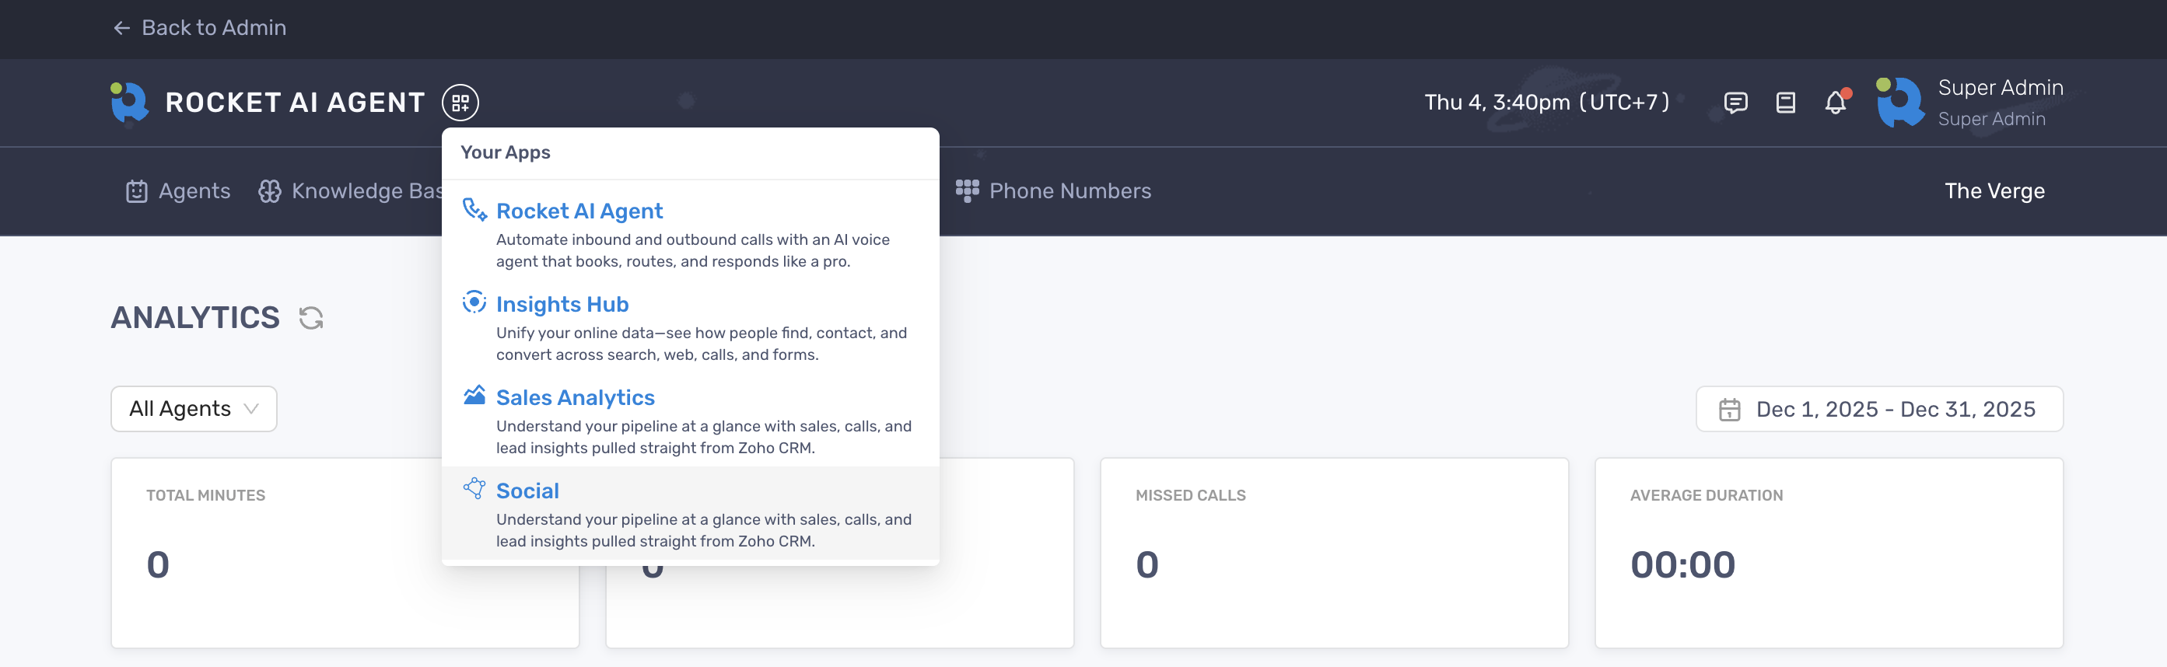Open the chat messages icon
The height and width of the screenshot is (667, 2167).
point(1735,103)
